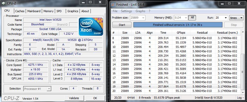Click the finished progress bar in LinX

pyautogui.click(x=178, y=25)
